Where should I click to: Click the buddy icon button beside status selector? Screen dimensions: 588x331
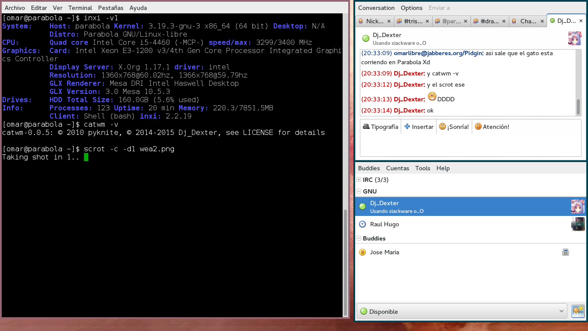click(578, 311)
